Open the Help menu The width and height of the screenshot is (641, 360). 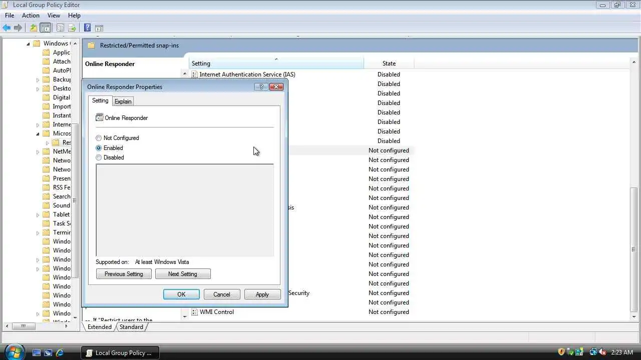[74, 15]
